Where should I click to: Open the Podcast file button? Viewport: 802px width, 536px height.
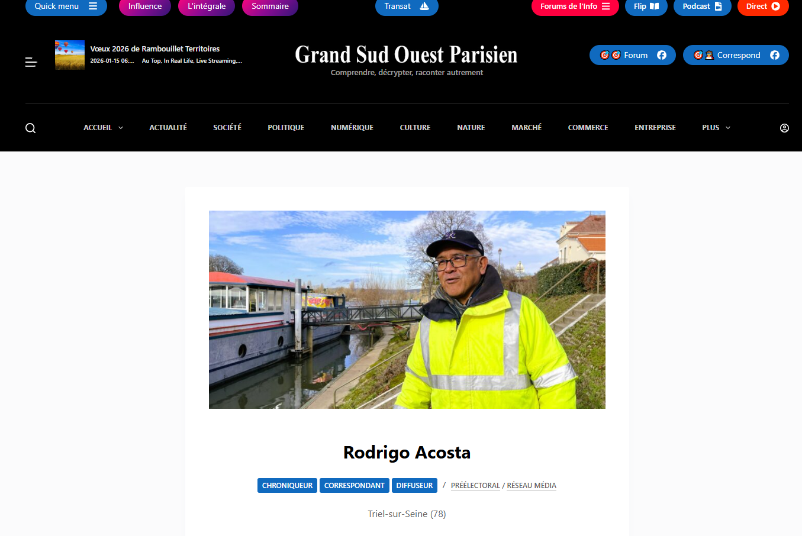(x=703, y=7)
